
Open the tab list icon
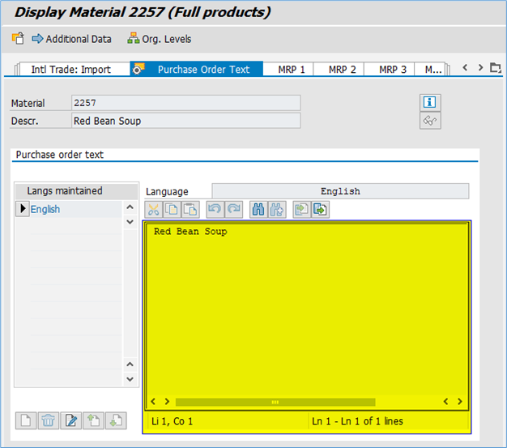[x=496, y=68]
